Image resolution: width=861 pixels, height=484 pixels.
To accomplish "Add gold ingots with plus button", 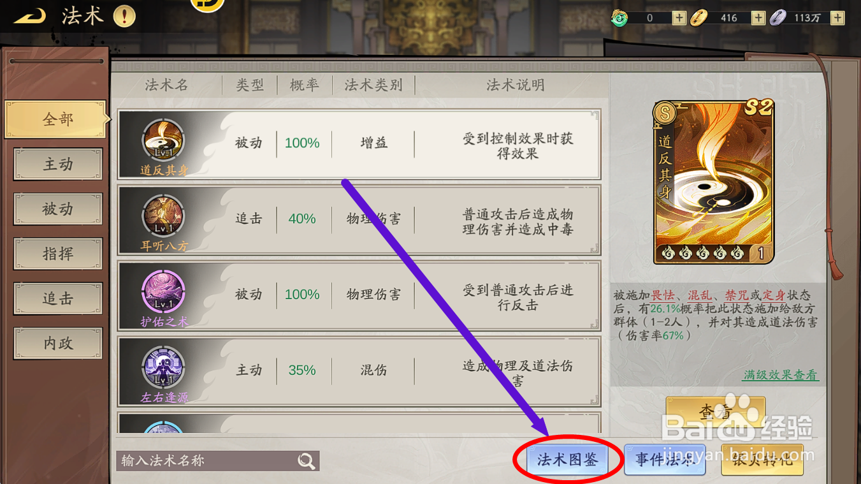I will [758, 18].
